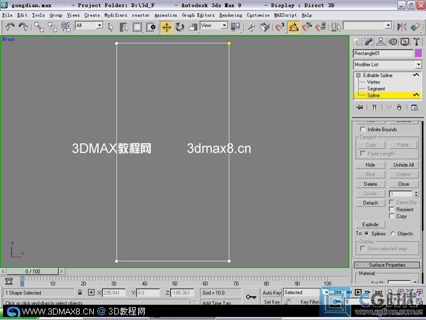Click the Redo arrow icon
This screenshot has width=426, height=320.
23,27
